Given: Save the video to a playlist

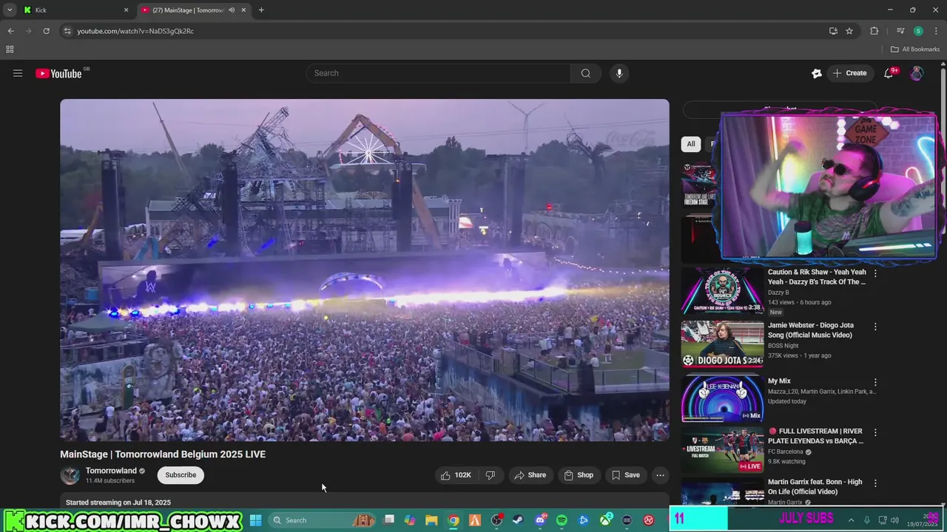Looking at the screenshot, I should click(626, 475).
